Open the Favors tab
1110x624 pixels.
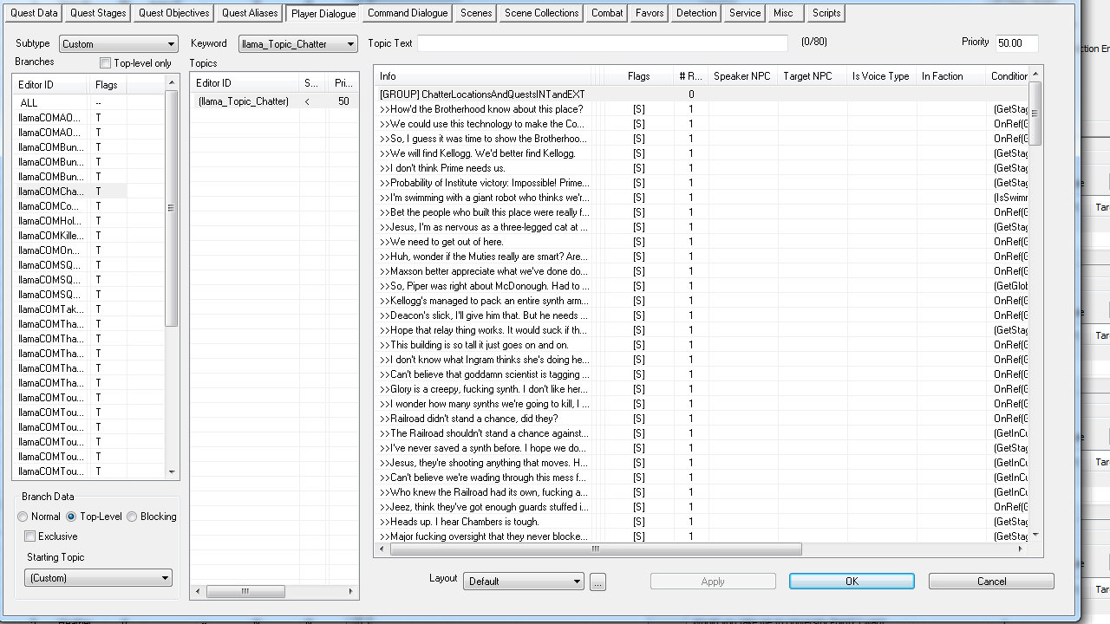point(650,13)
